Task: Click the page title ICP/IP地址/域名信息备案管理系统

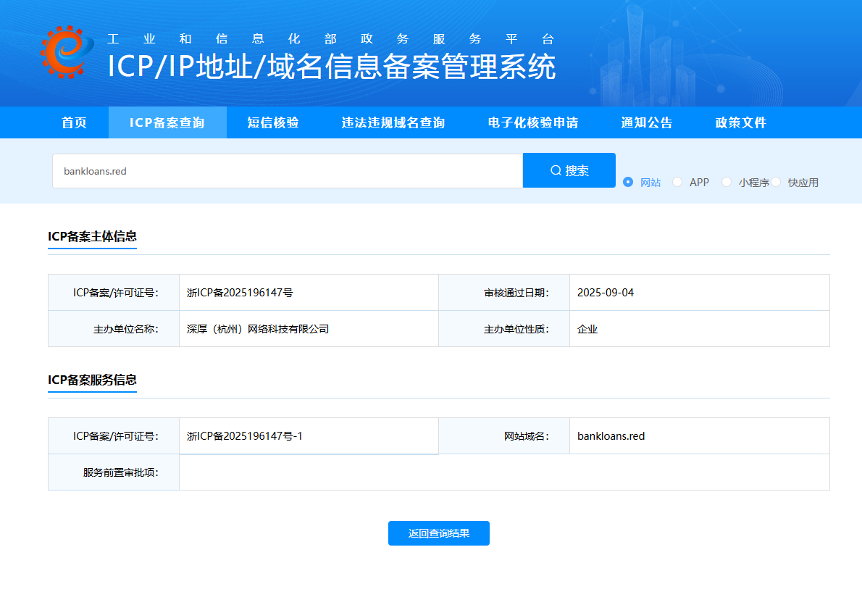Action: 332,67
